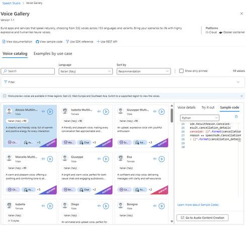Screen dimensions: 246x226
Task: Play the Isabella female voice sample
Action: [50, 206]
